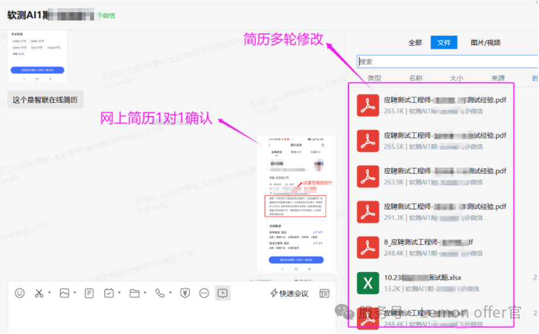Open the 291.3K PDF file entry
Image resolution: width=539 pixels, height=334 pixels.
pos(444,212)
